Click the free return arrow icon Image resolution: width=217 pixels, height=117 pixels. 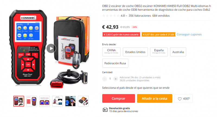coord(105,110)
